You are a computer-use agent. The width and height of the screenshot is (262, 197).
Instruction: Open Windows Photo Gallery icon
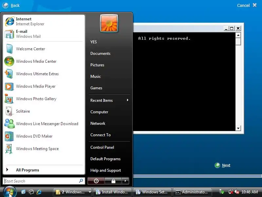coord(9,99)
